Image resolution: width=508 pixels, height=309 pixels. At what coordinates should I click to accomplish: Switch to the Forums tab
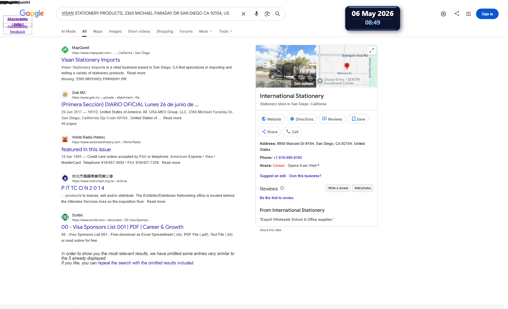pyautogui.click(x=186, y=31)
